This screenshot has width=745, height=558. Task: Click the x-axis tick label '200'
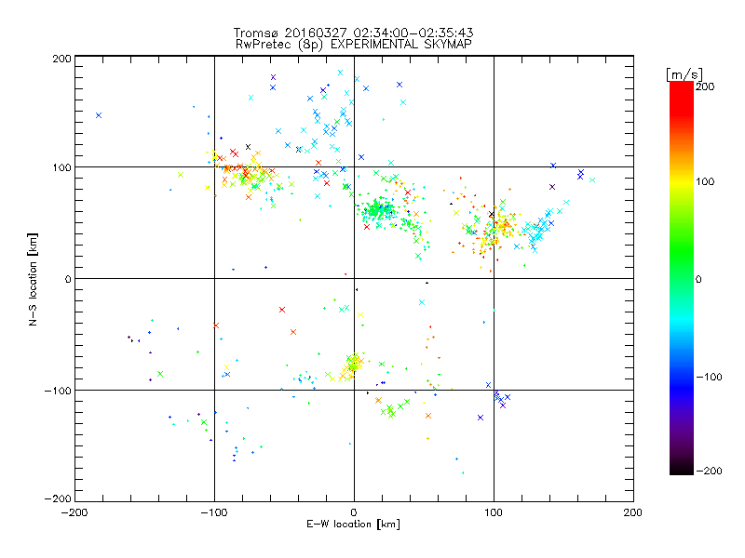pos(633,512)
